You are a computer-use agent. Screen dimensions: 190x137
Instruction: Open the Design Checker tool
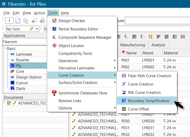pos(72,21)
